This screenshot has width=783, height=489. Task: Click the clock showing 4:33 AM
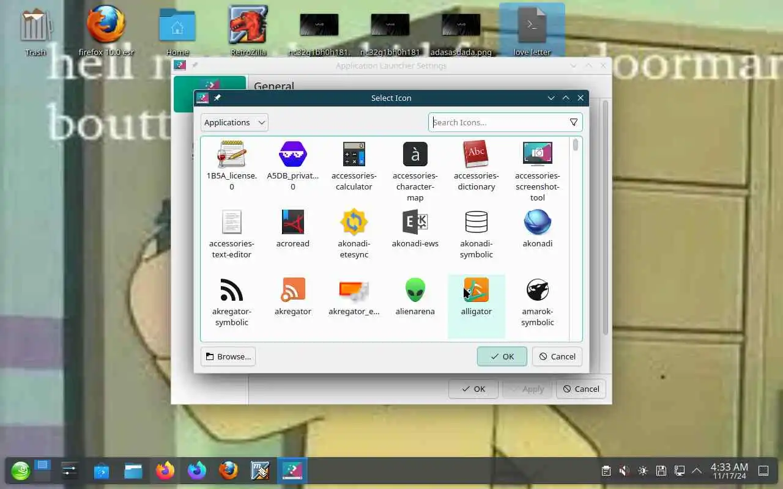(729, 471)
